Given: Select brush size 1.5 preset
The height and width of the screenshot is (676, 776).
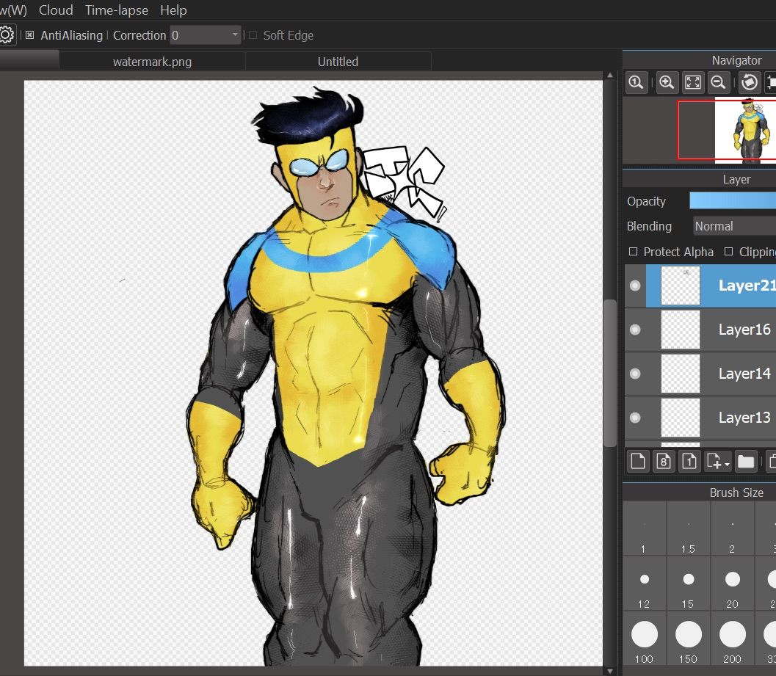Looking at the screenshot, I should (x=688, y=528).
